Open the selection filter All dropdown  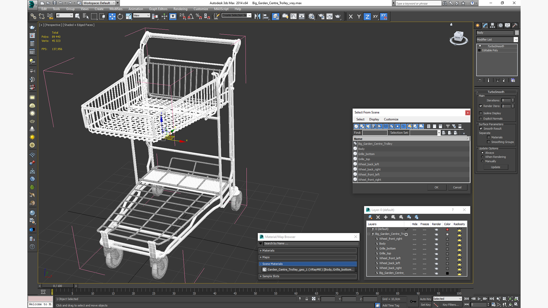point(65,15)
